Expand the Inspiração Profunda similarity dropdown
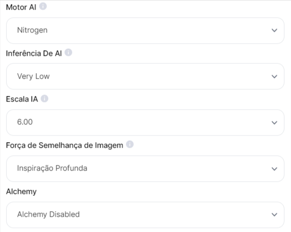The image size is (291, 232). [145, 169]
